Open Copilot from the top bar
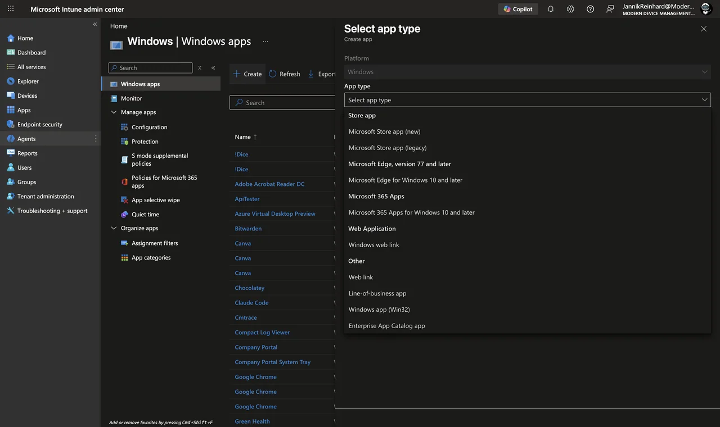 click(x=518, y=9)
